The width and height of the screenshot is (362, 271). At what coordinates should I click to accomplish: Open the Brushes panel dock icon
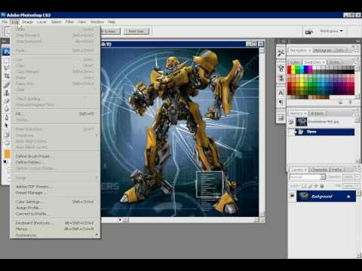tap(281, 69)
